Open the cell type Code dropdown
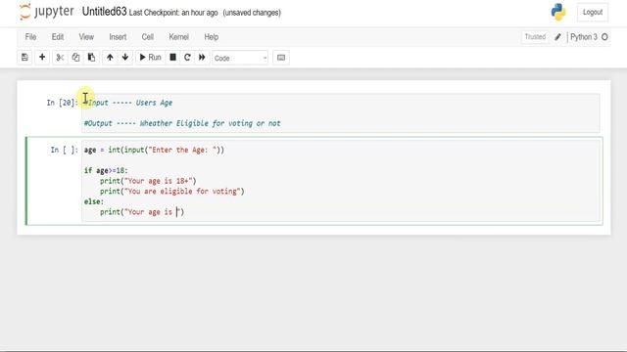This screenshot has width=627, height=352. tap(240, 58)
